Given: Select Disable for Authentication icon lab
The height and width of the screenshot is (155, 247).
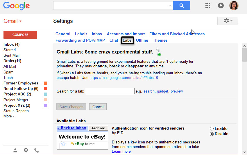Looking at the screenshot, I should click(212, 134).
